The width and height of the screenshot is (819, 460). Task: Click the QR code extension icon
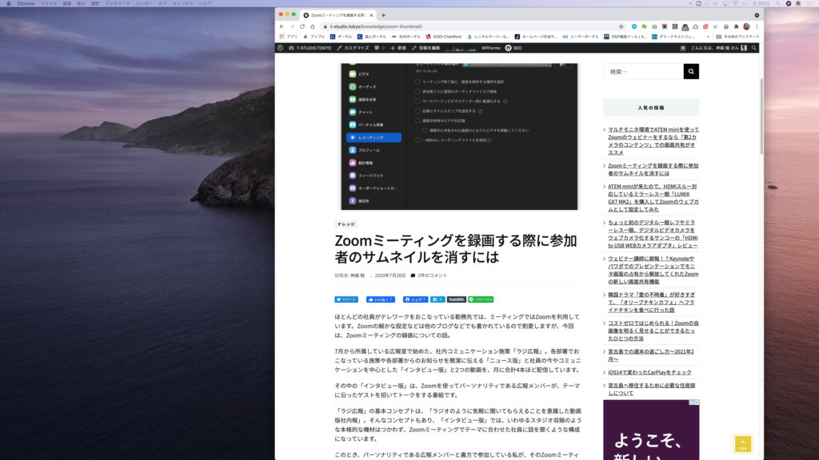tap(675, 26)
